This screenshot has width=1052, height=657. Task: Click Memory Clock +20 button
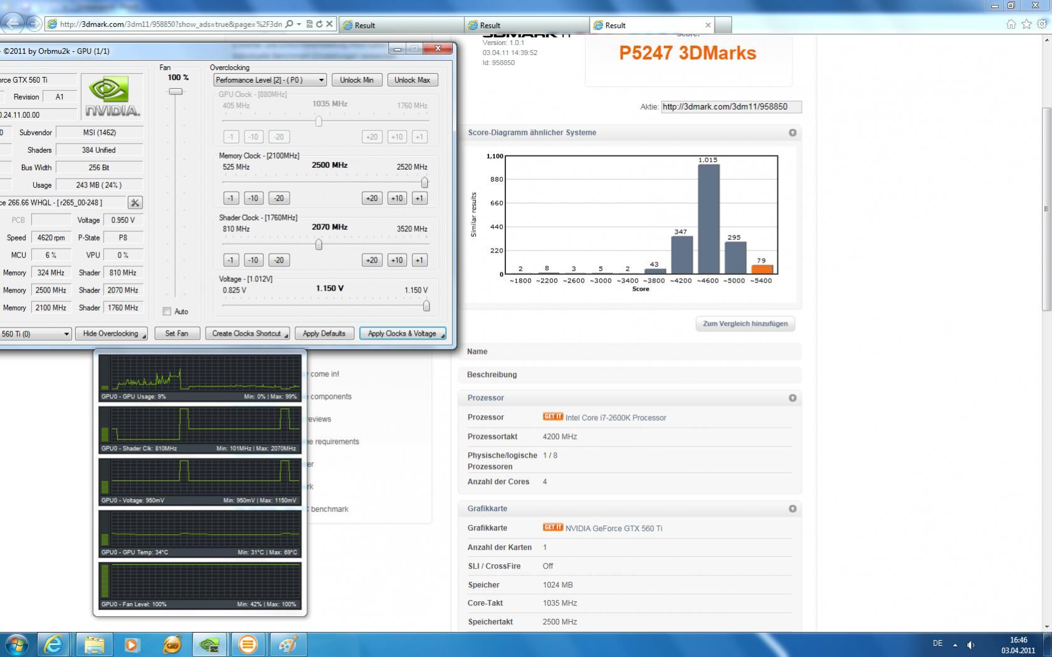coord(372,199)
